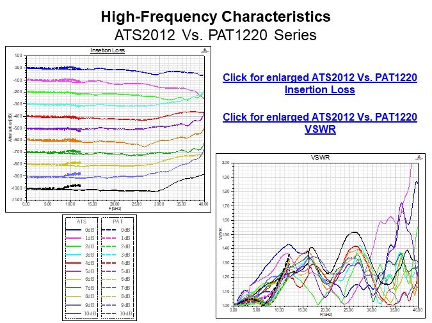Click the High-Frequency Characteristics slide title

click(x=217, y=16)
